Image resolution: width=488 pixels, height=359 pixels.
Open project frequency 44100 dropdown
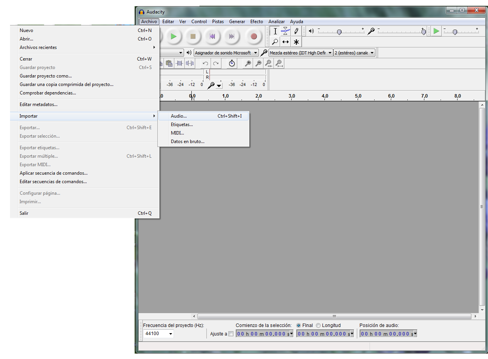[x=171, y=334]
